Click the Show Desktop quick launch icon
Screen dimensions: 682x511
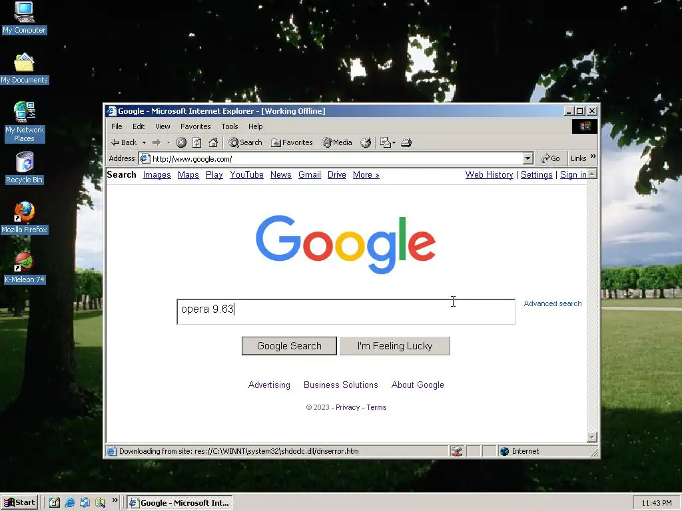pyautogui.click(x=55, y=502)
